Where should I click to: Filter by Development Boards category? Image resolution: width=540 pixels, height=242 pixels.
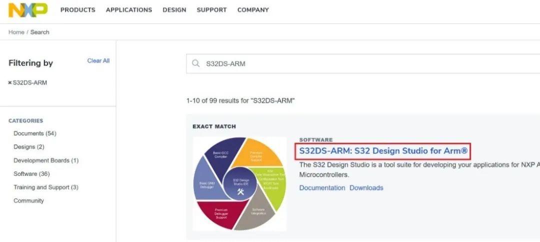click(46, 160)
